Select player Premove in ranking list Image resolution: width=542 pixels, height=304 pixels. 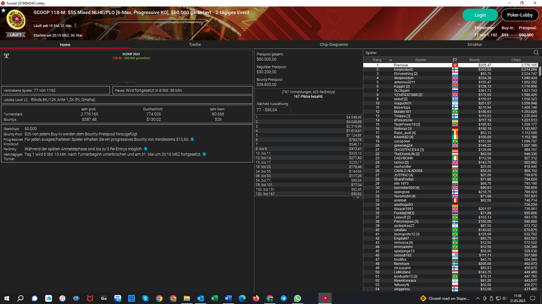pyautogui.click(x=451, y=65)
